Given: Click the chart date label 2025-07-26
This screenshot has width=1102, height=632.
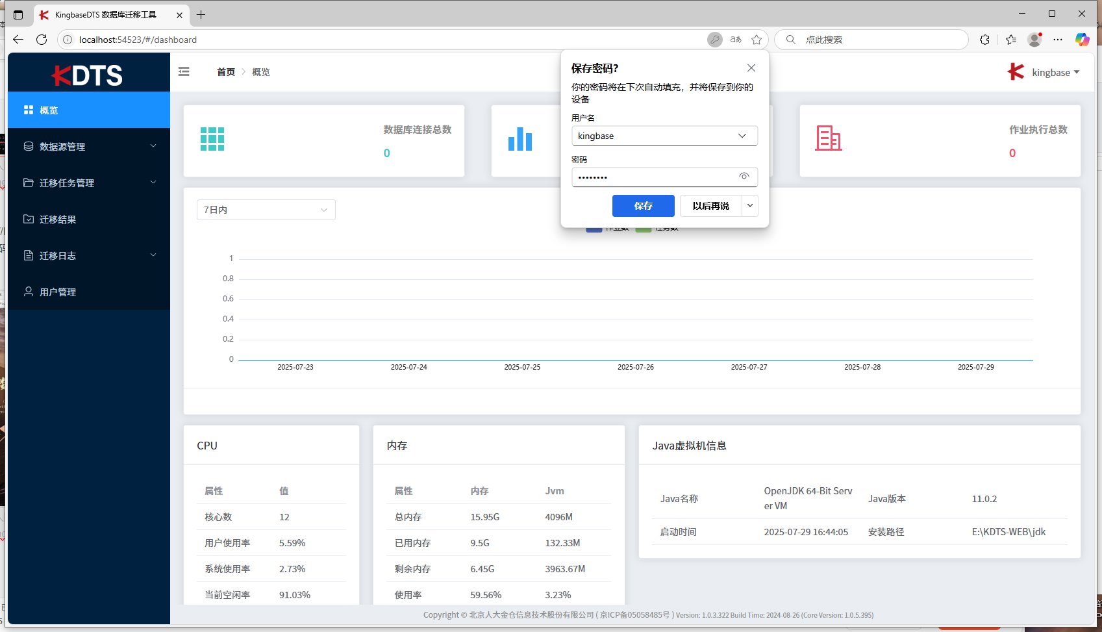Looking at the screenshot, I should [636, 367].
